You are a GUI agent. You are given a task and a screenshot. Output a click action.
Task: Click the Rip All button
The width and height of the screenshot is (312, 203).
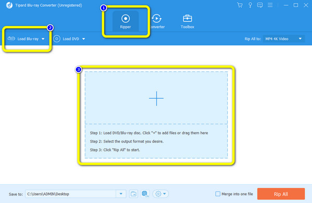tap(281, 194)
